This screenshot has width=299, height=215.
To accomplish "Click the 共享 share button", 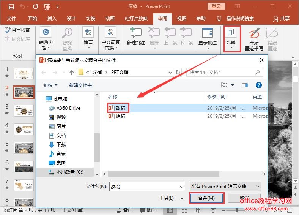I will click(x=282, y=19).
